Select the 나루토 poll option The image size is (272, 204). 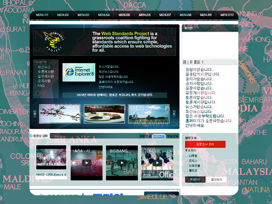coord(187,155)
